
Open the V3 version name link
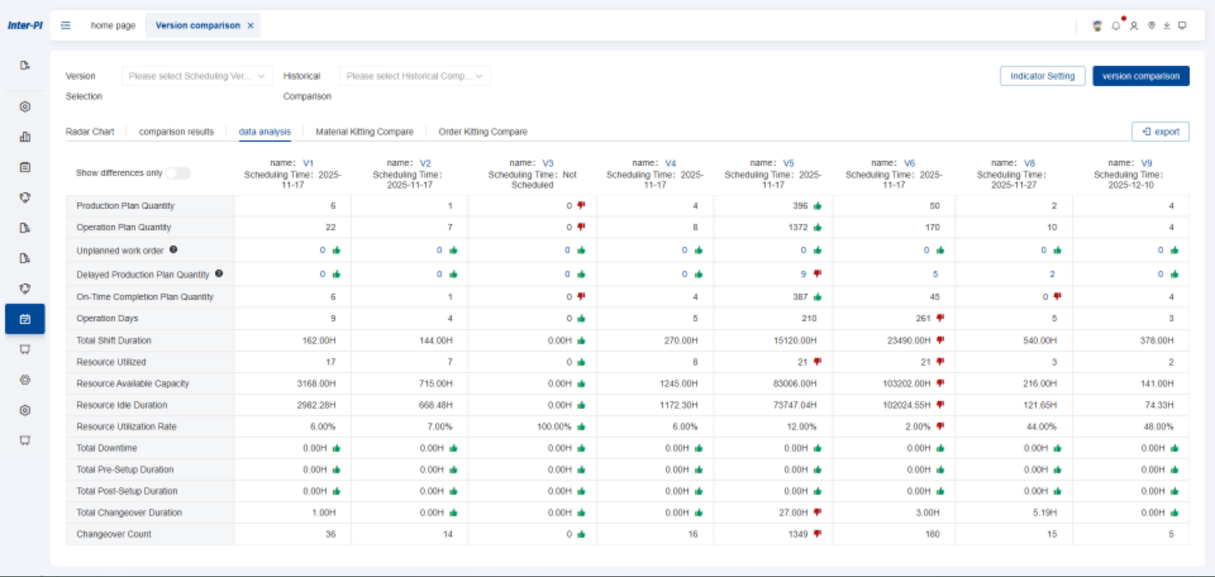[548, 163]
